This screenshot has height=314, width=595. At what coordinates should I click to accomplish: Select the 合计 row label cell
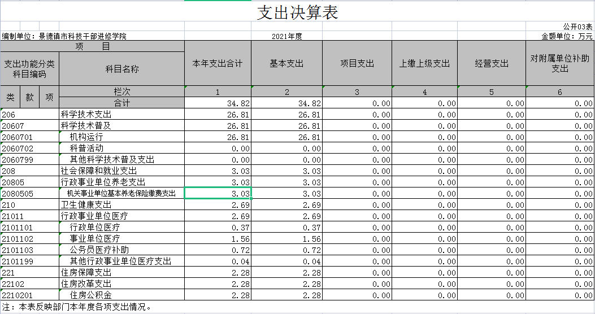121,103
